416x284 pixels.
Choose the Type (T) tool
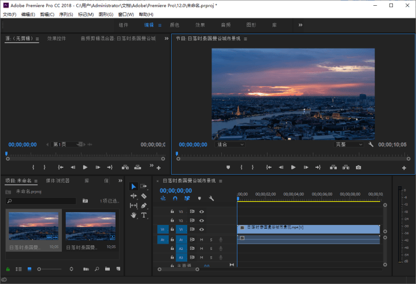click(x=144, y=215)
